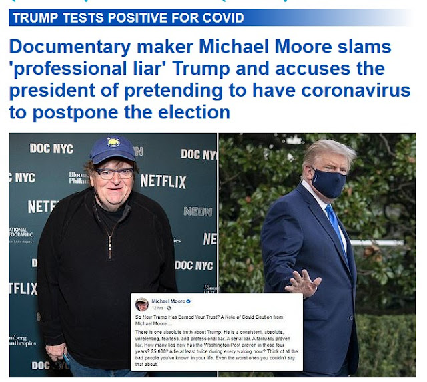427x382 pixels.
Task: Open the Michael Moore slams Trump headline
Action: tap(209, 79)
